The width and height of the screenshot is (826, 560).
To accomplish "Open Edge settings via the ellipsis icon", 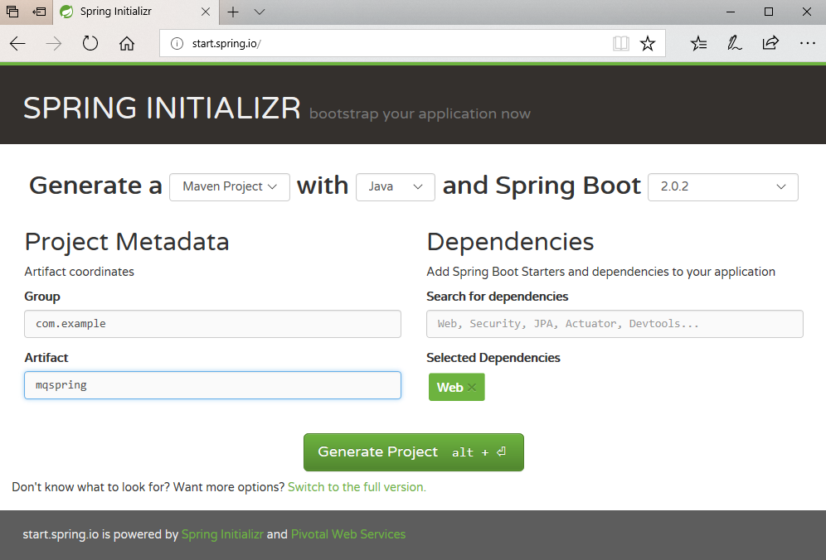I will pyautogui.click(x=808, y=42).
